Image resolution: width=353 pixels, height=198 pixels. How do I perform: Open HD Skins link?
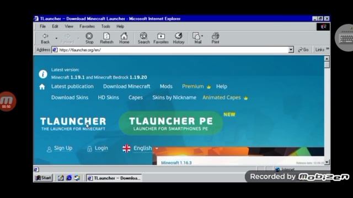108,97
